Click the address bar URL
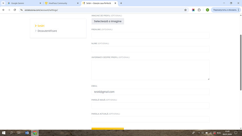This screenshot has width=242, height=136. coord(41,10)
